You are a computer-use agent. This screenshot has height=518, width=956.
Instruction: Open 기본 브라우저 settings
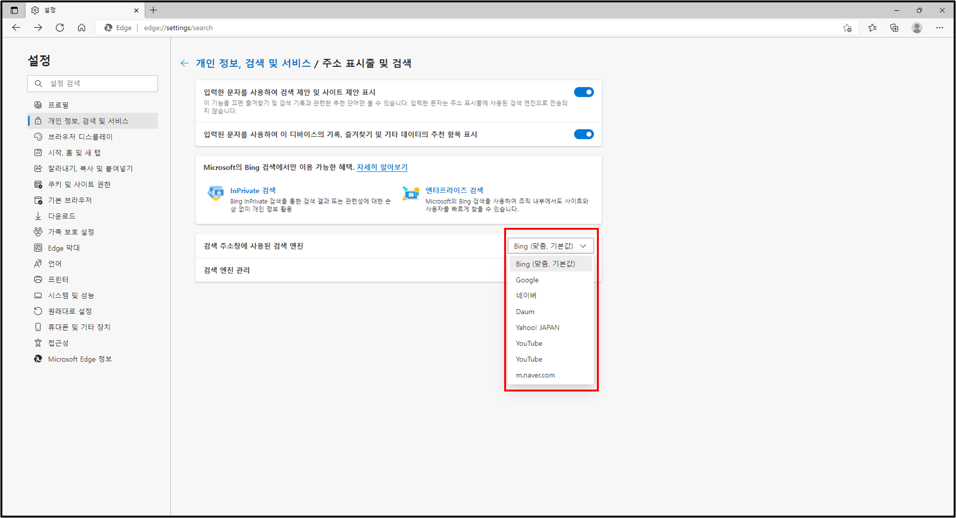coord(93,200)
